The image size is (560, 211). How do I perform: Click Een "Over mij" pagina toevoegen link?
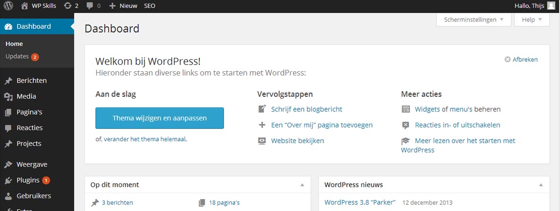pos(322,125)
